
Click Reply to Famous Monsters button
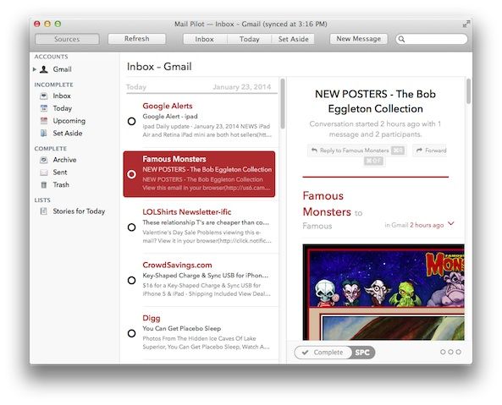coord(357,151)
